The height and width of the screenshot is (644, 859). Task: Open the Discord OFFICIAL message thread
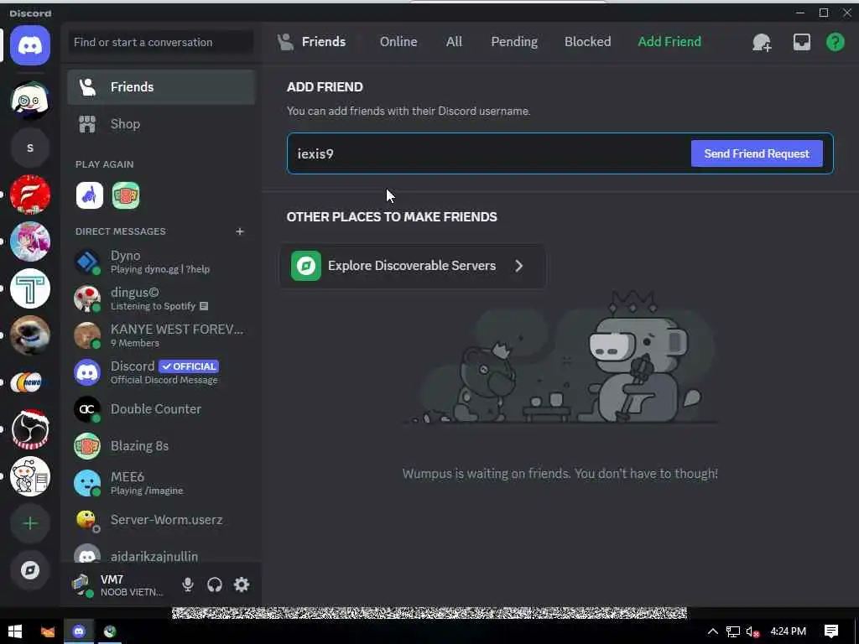click(x=161, y=372)
